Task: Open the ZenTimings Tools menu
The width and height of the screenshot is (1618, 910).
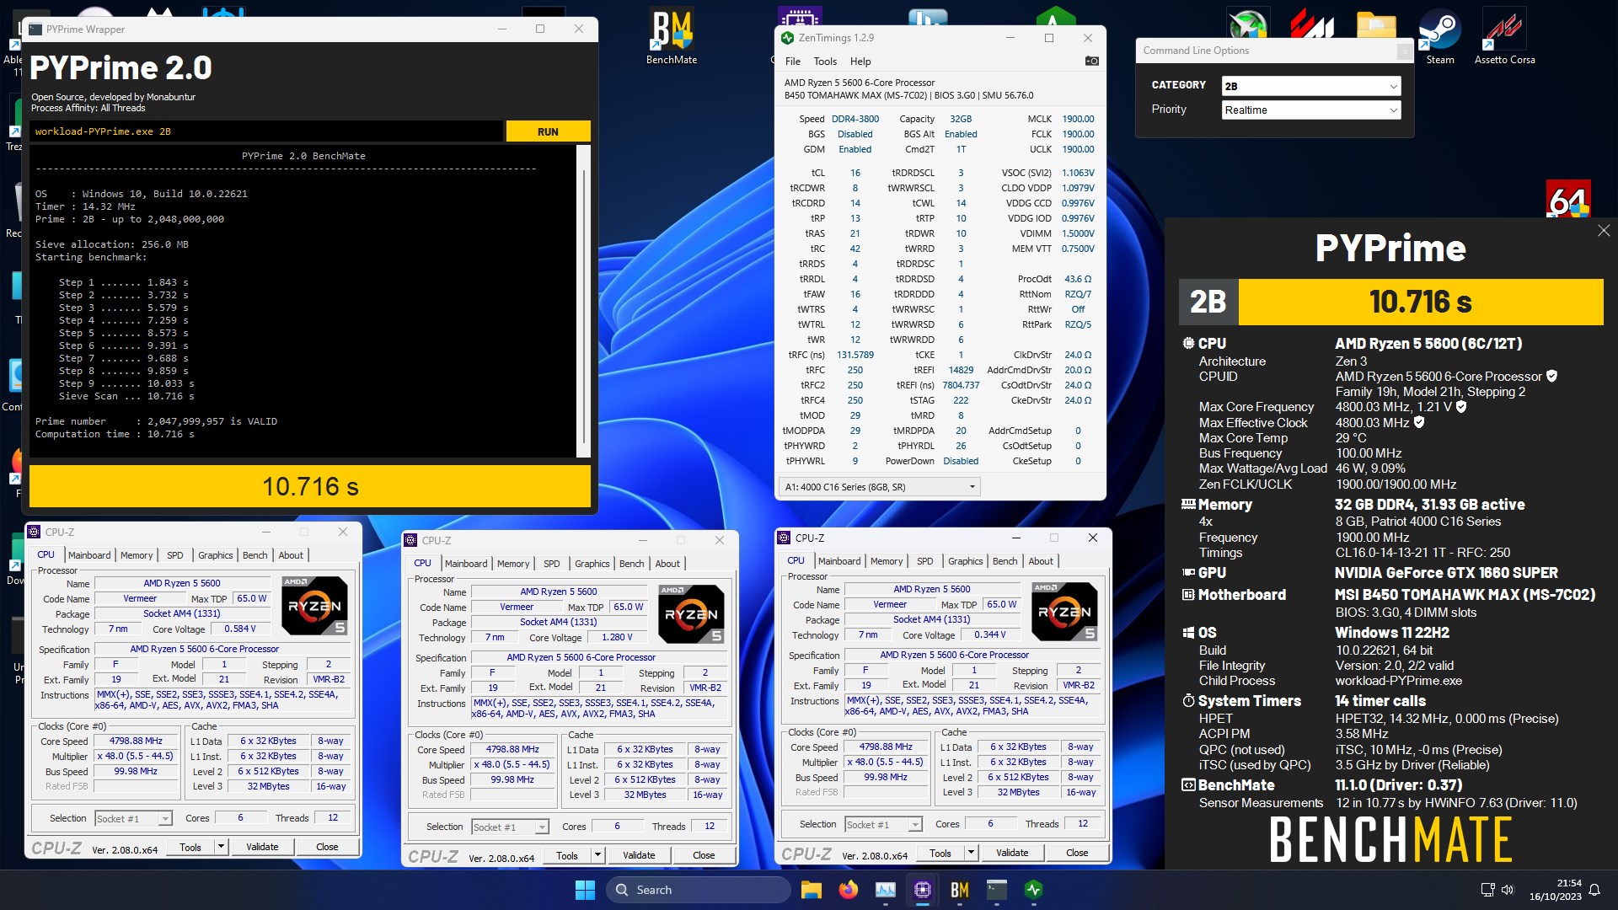Action: click(x=825, y=61)
